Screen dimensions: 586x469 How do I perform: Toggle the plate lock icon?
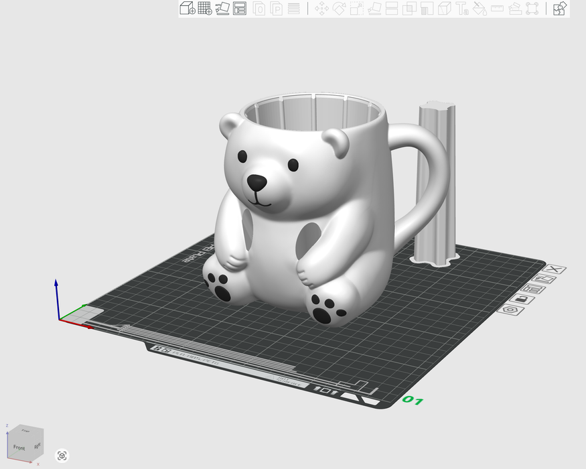pos(520,298)
